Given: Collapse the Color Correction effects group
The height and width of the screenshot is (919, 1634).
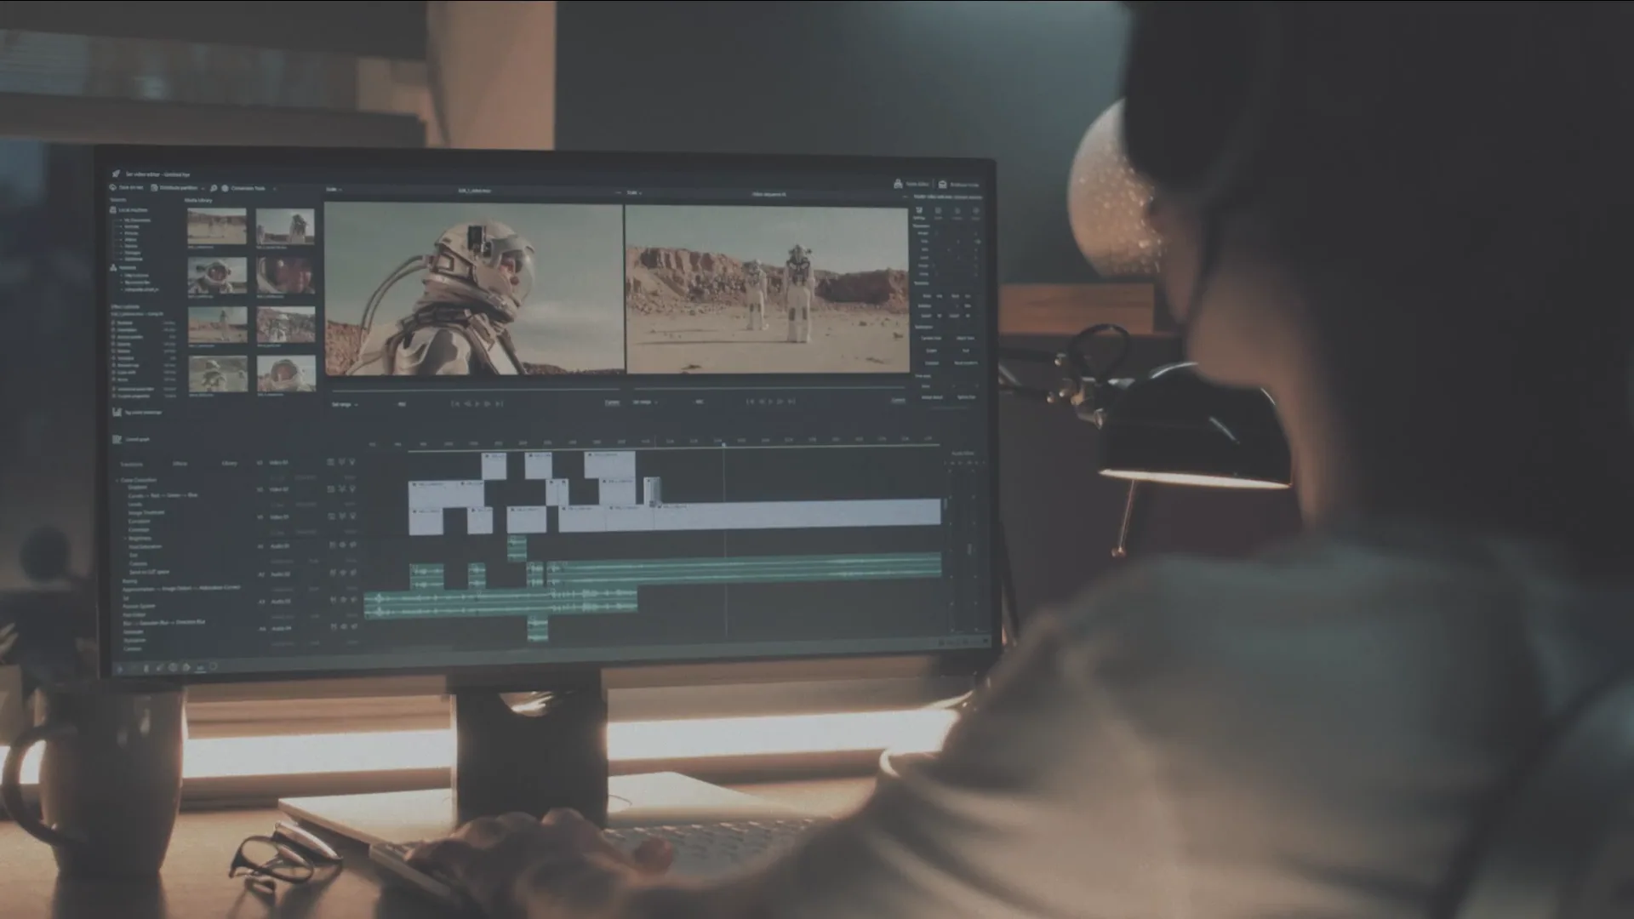Looking at the screenshot, I should click(x=117, y=480).
